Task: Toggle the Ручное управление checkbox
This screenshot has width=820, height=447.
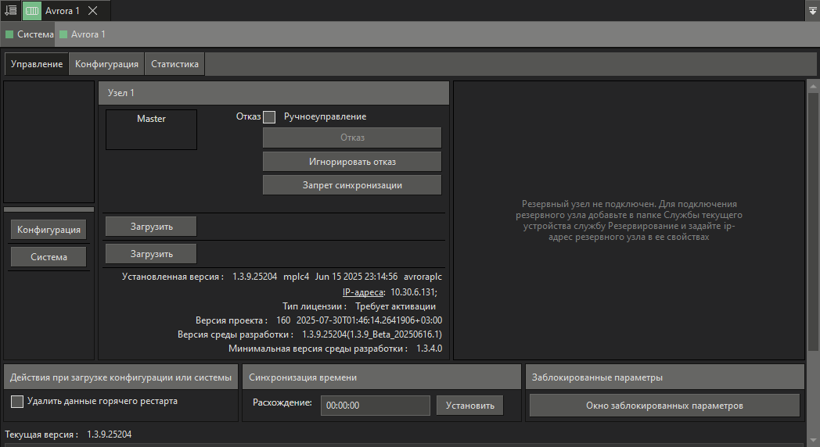Action: (269, 117)
